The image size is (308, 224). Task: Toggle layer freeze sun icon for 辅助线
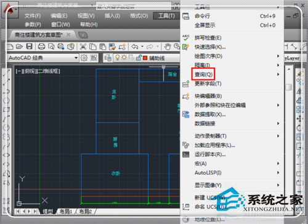tap(124, 58)
